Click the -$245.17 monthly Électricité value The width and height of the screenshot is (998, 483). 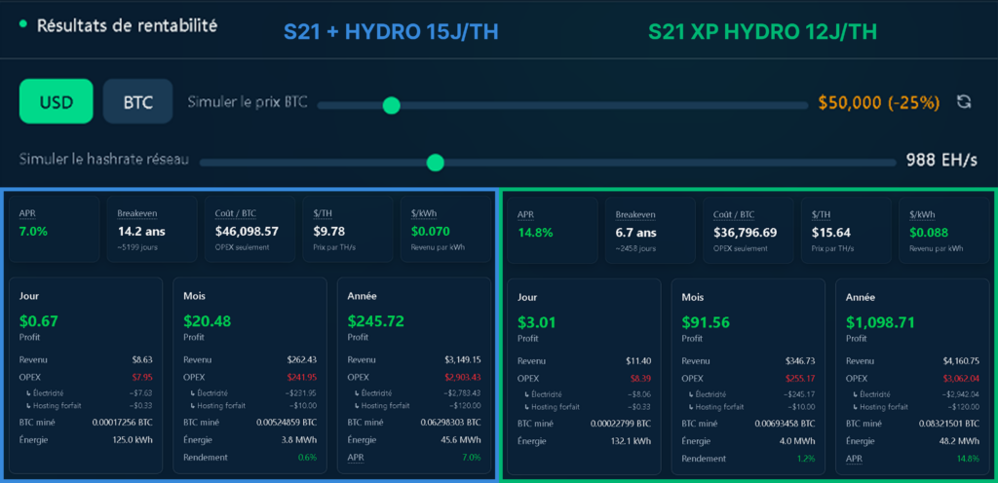click(x=801, y=394)
